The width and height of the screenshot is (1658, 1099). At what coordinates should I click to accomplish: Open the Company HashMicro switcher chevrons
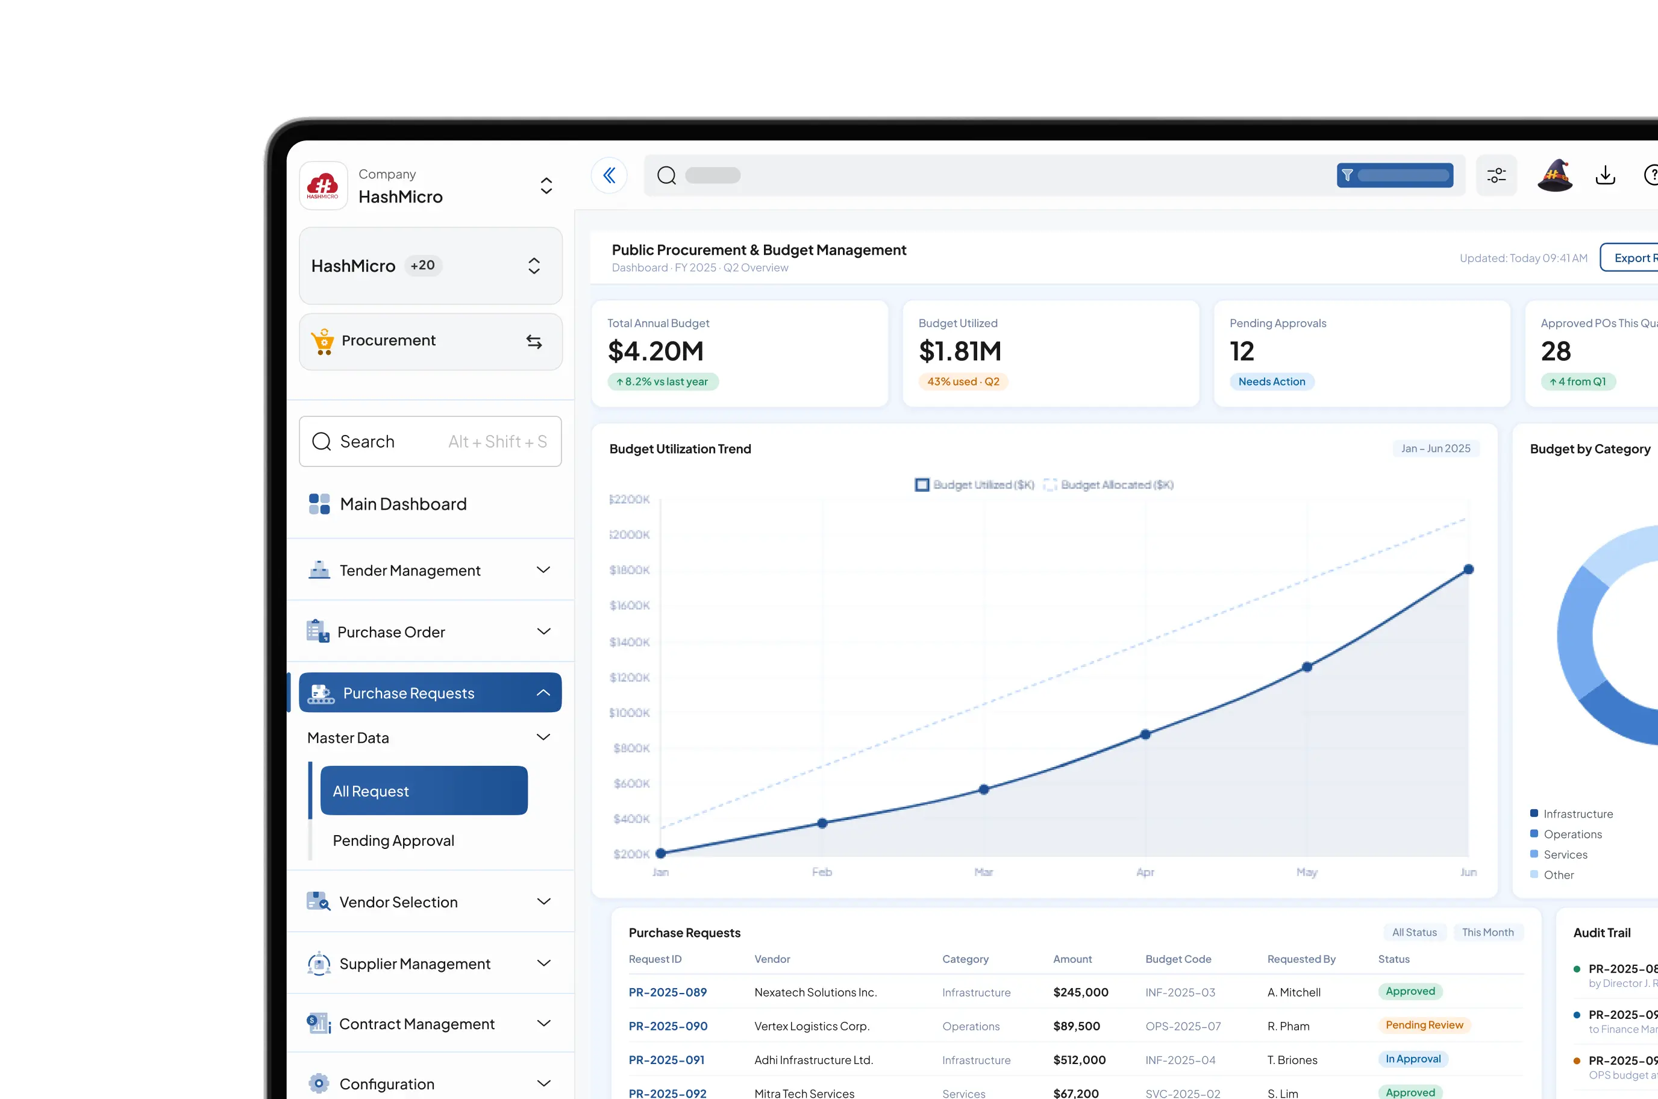click(x=546, y=186)
